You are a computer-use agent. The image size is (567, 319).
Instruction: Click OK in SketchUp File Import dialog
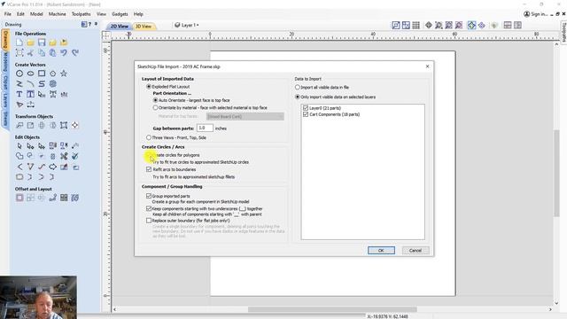381,250
